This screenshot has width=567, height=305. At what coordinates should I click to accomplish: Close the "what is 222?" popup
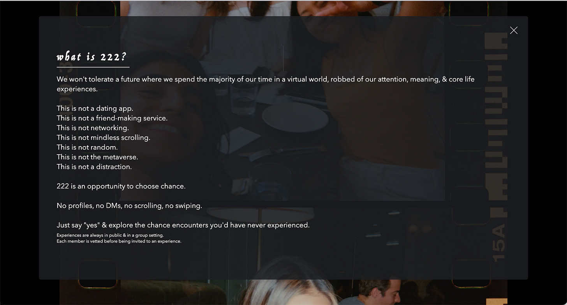(514, 30)
